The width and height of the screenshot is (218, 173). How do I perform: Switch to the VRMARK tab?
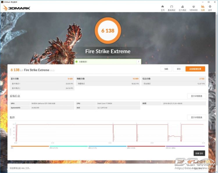(x=194, y=8)
